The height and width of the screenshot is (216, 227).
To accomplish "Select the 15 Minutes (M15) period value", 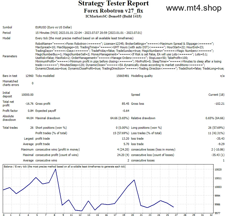I will 89,33.
